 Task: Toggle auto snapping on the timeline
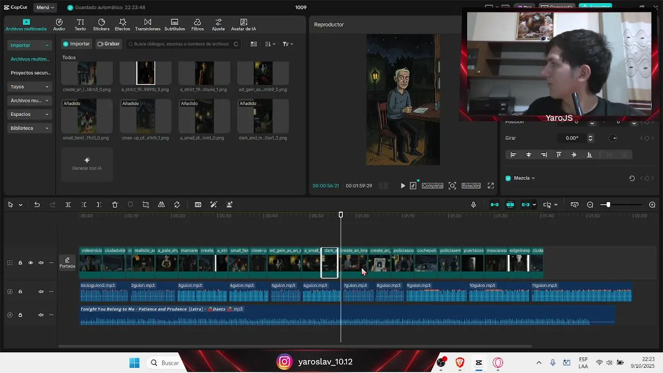[x=510, y=205]
